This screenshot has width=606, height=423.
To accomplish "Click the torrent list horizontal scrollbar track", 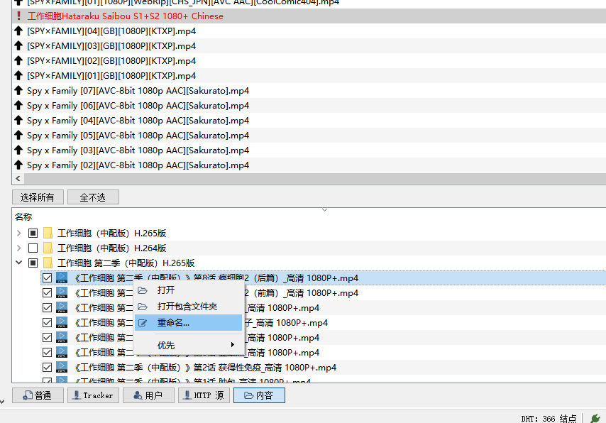I will click(314, 178).
